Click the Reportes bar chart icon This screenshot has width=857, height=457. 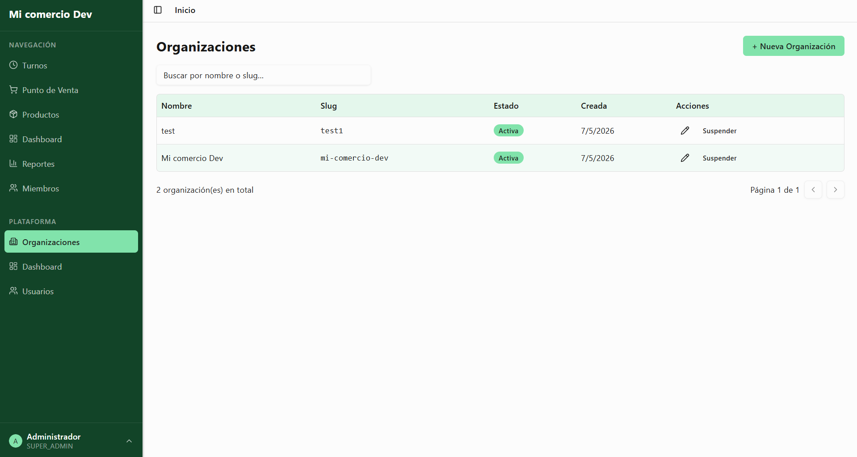coord(13,164)
